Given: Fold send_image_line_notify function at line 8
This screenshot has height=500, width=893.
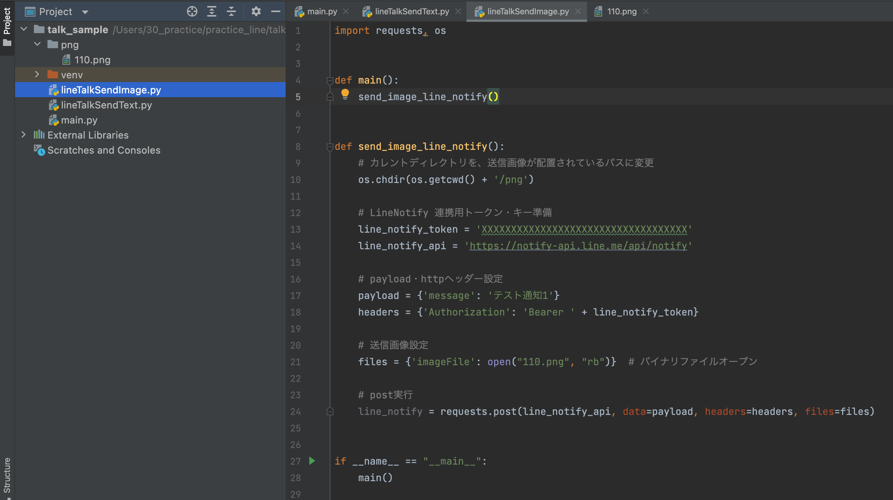Looking at the screenshot, I should tap(330, 146).
